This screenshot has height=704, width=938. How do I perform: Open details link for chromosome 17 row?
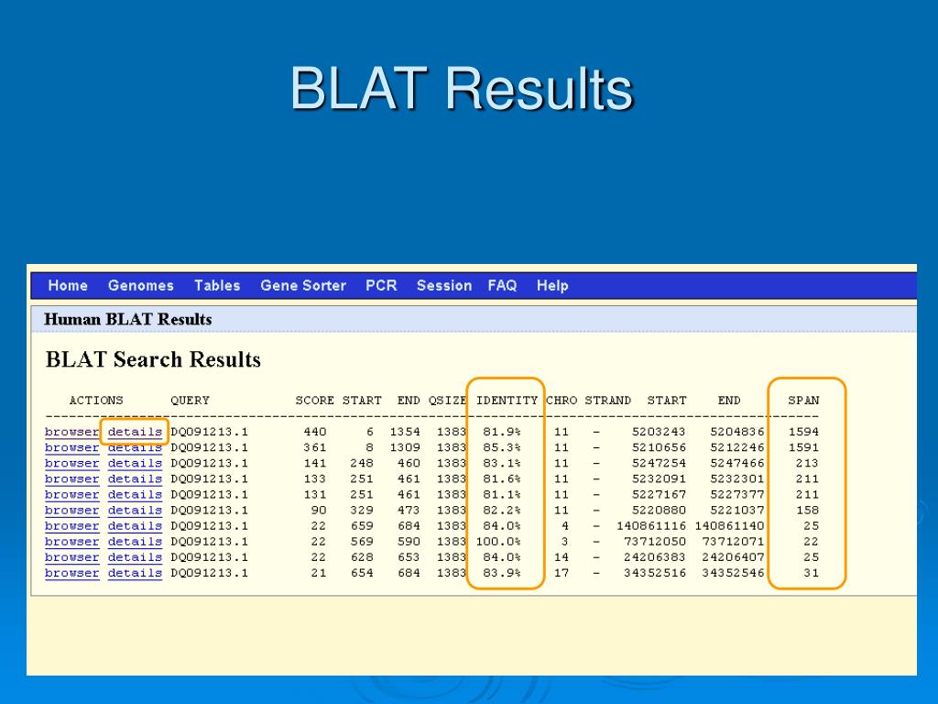(135, 573)
